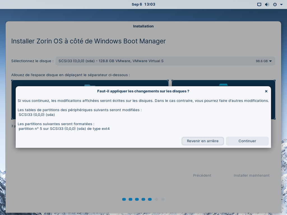Expand the system menu arrow beside power icon
The width and height of the screenshot is (287, 215).
point(281,4)
